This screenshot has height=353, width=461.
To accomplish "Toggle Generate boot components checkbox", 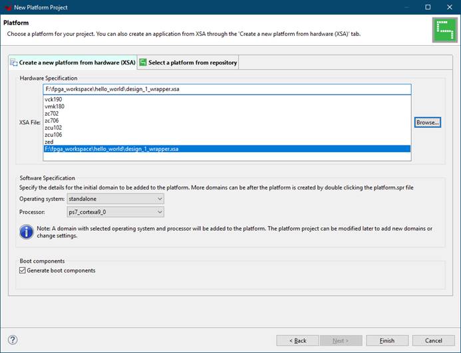I will (23, 271).
